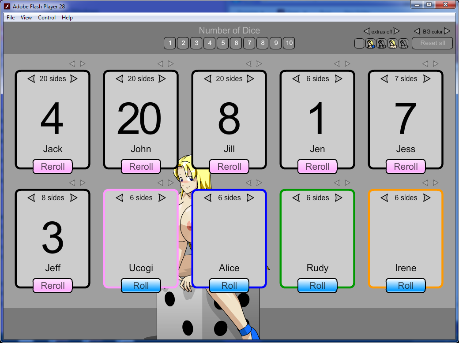Select the blank no-character extras icon

tap(359, 43)
